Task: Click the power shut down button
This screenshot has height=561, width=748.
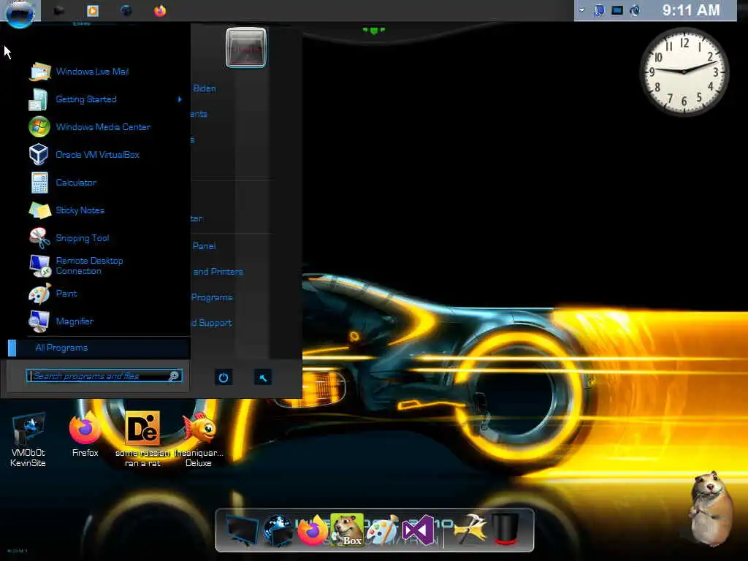Action: 224,378
